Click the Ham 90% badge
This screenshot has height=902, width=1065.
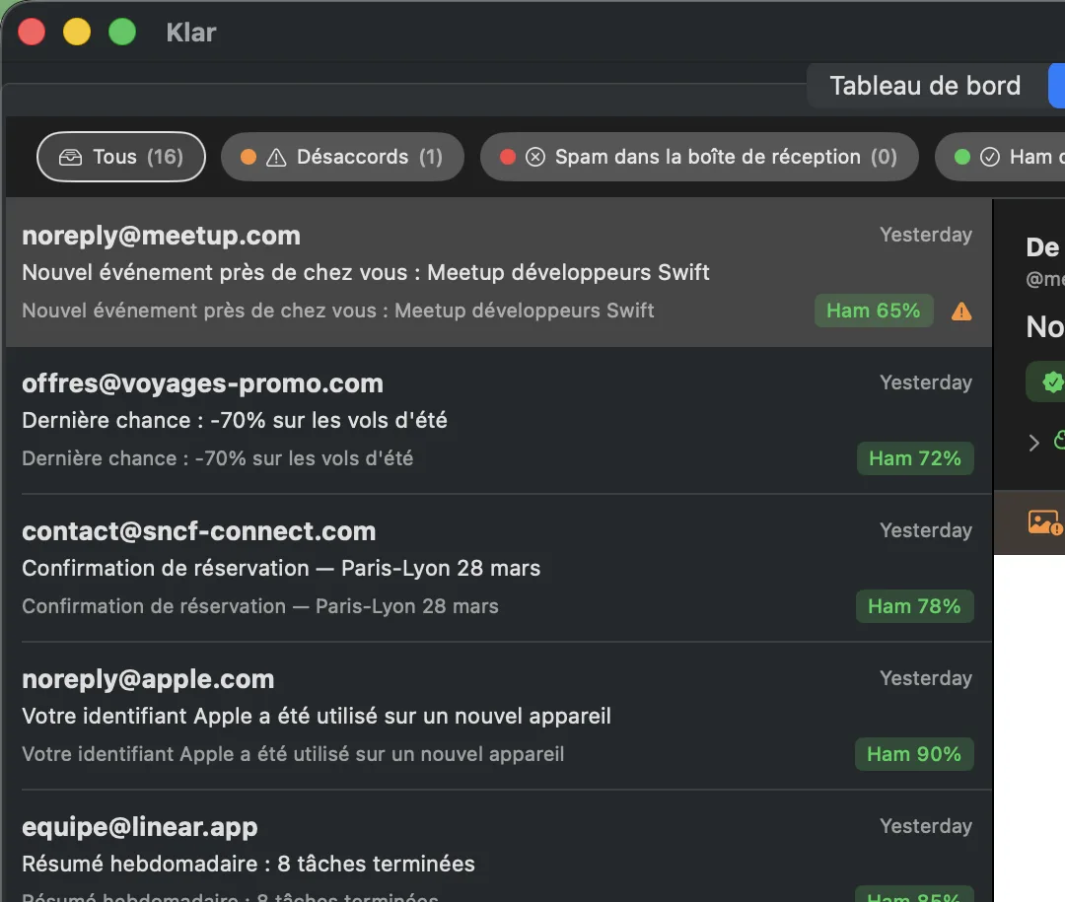tap(914, 754)
